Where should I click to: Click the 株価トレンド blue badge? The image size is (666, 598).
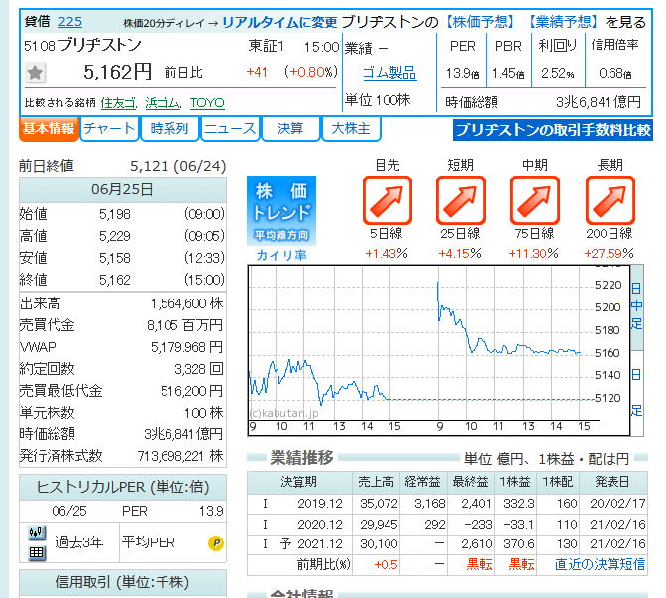(281, 210)
